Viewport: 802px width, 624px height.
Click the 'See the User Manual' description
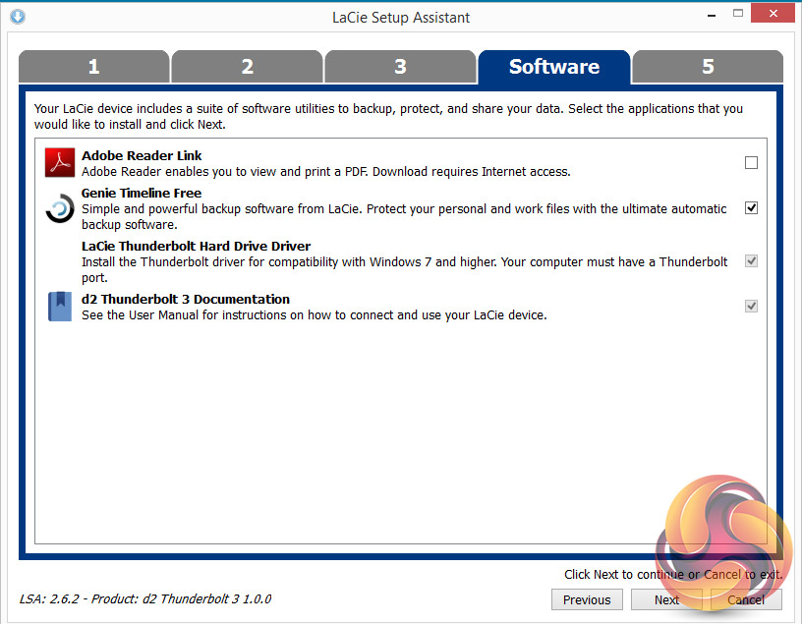coord(315,315)
